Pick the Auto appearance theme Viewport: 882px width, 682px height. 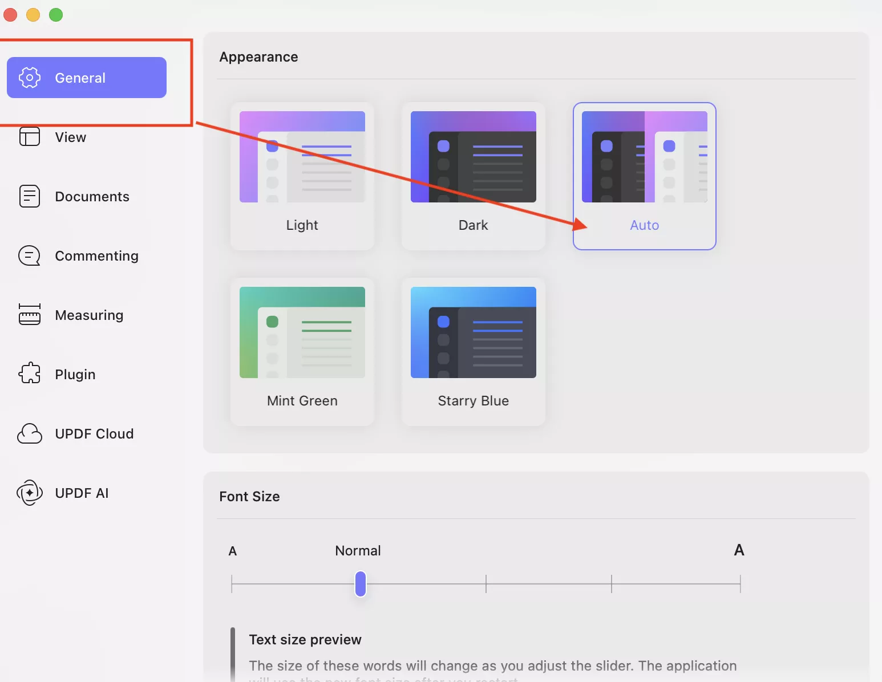(x=645, y=176)
